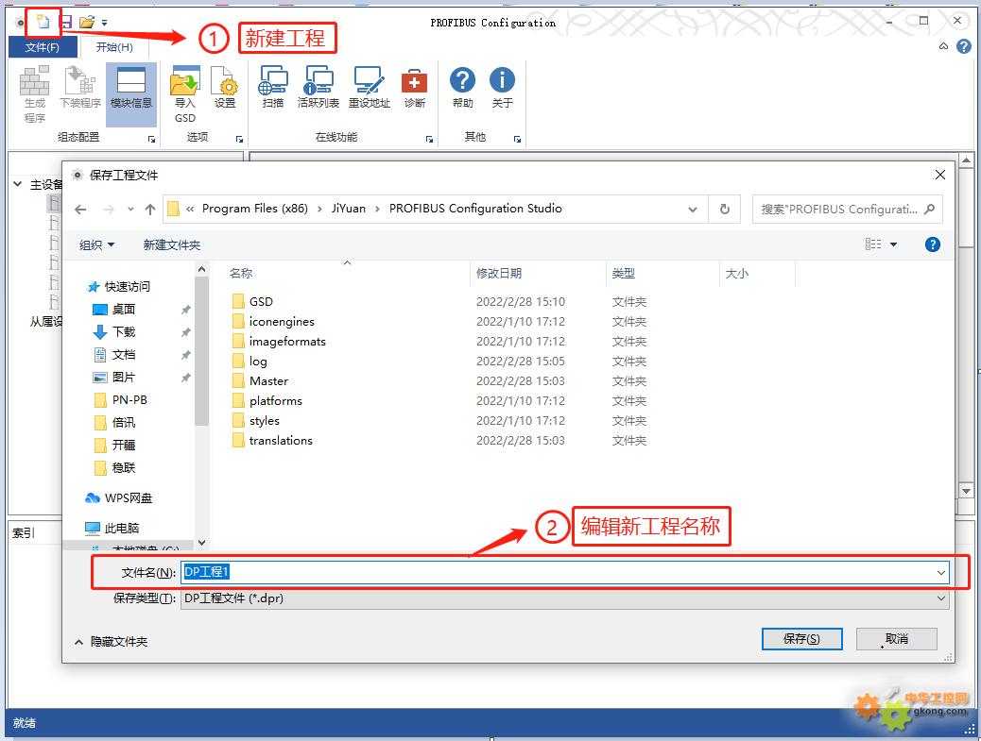Image resolution: width=981 pixels, height=741 pixels.
Task: Click the 生成程序 ribbon icon
Action: [34, 94]
